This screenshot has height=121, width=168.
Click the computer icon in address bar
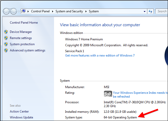[x=24, y=11]
